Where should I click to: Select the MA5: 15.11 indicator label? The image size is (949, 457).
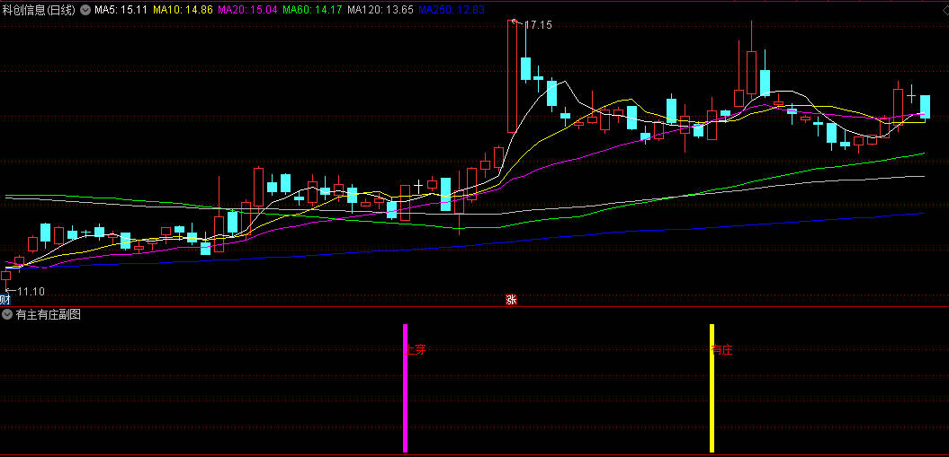coord(121,10)
